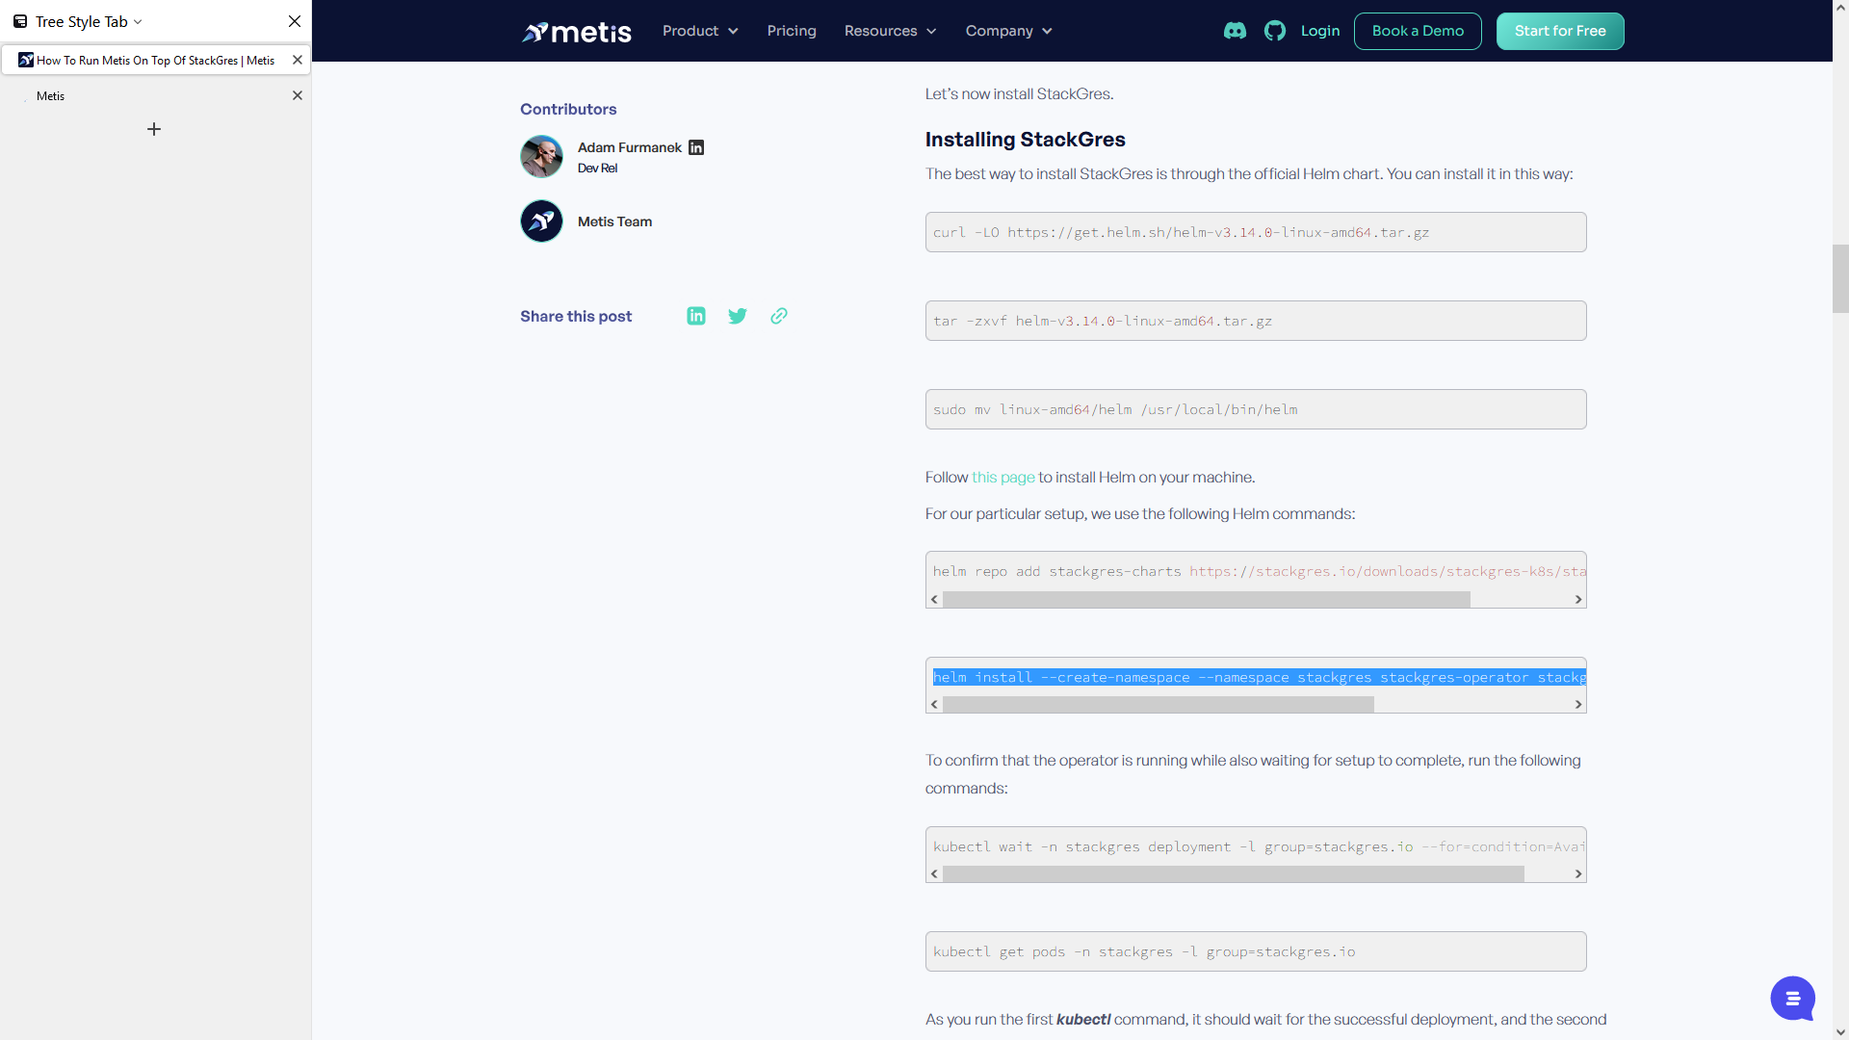Click the Book a Demo button
This screenshot has width=1849, height=1040.
[x=1418, y=31]
